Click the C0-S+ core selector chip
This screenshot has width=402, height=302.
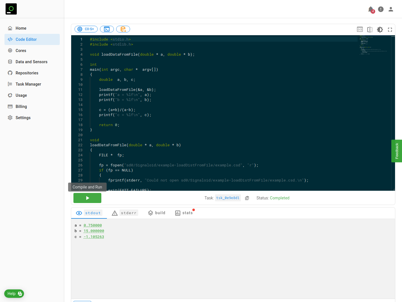pyautogui.click(x=86, y=29)
